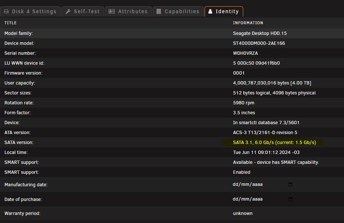Click the Manufacturing date input field
344x223 pixels.
pos(263,184)
